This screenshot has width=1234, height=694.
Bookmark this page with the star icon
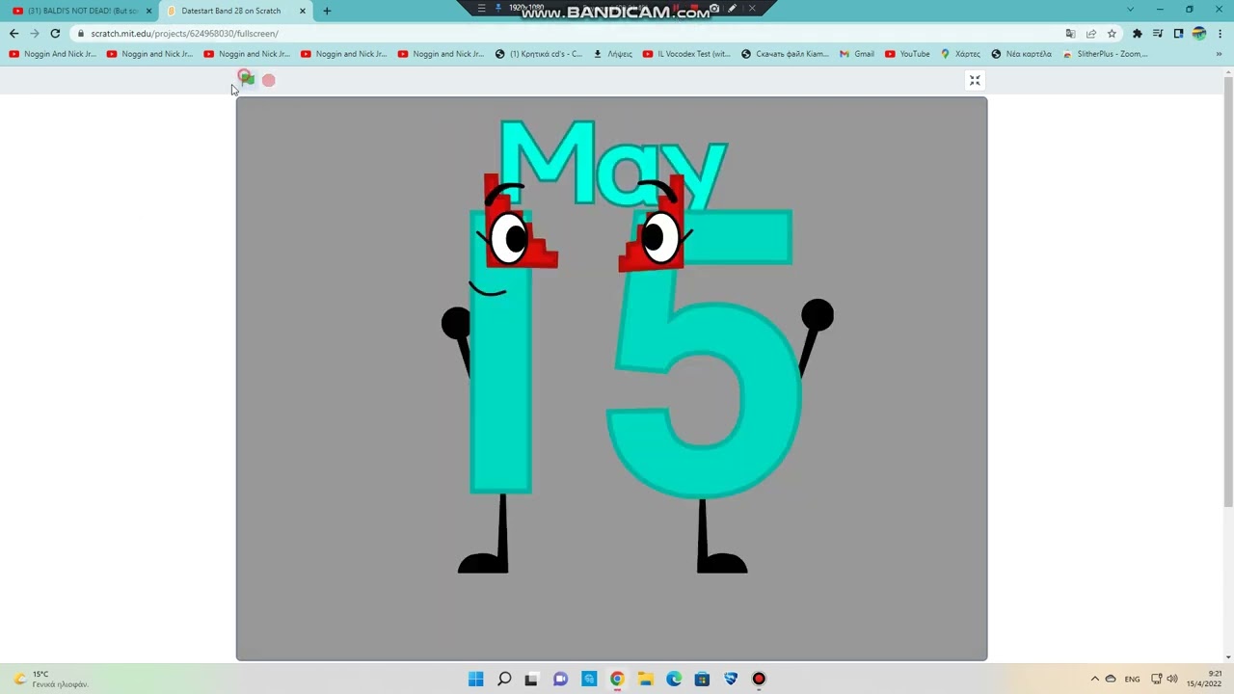click(1112, 34)
